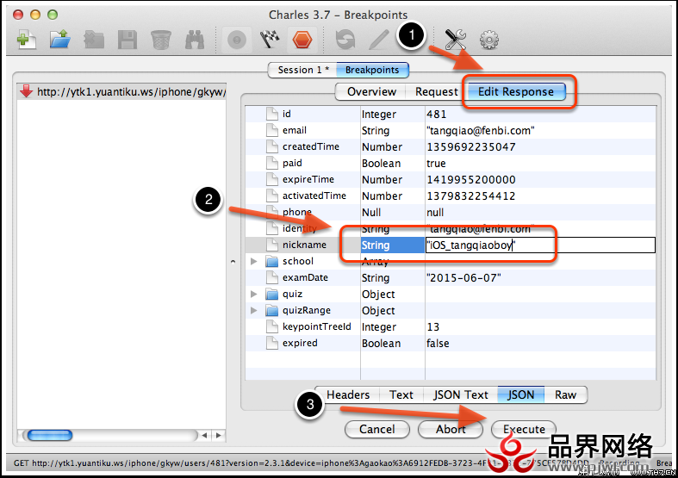Click the left panel scroll right arrow

(x=218, y=435)
